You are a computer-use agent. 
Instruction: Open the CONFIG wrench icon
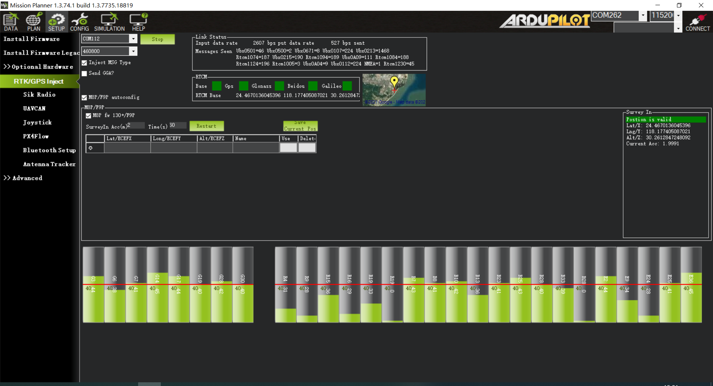79,22
